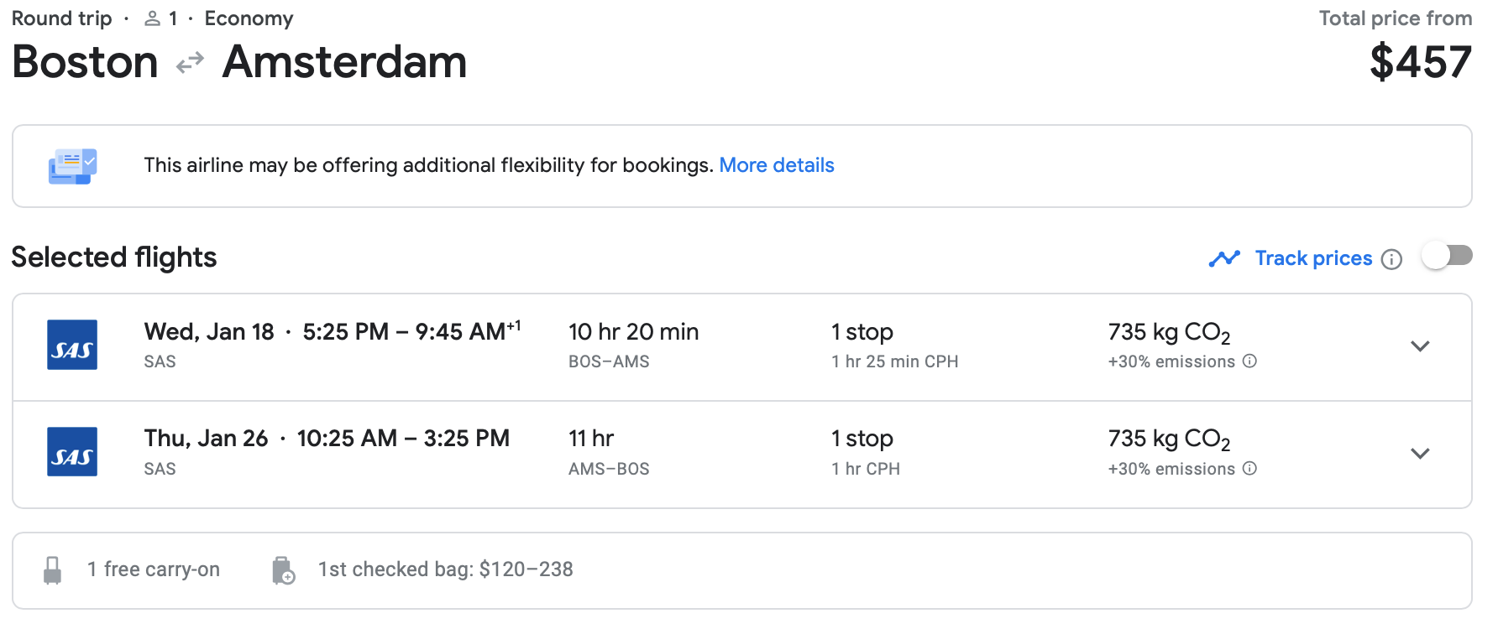1498x629 pixels.
Task: Click the passenger count person icon
Action: [x=152, y=18]
